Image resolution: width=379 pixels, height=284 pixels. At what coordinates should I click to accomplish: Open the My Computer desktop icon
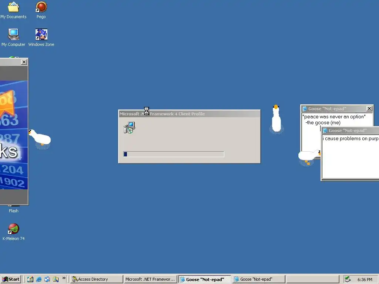click(x=13, y=38)
